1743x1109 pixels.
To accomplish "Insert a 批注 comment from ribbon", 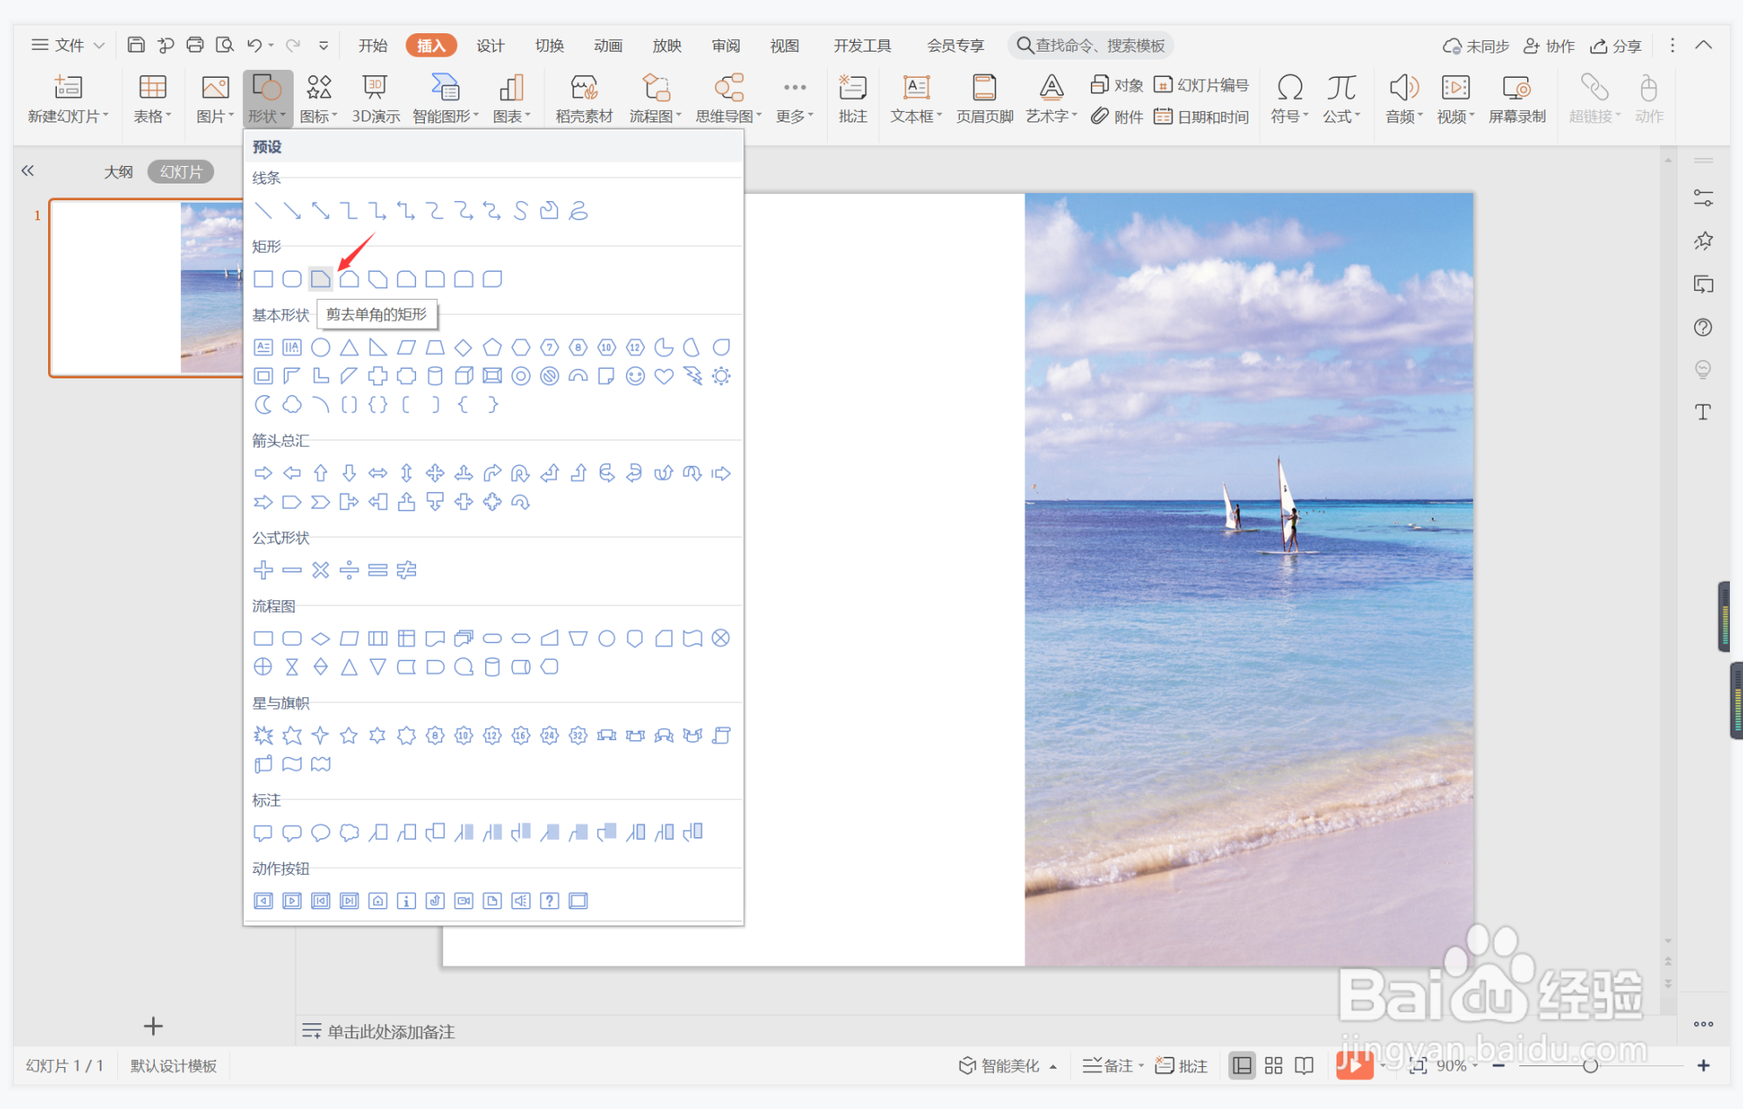I will [x=852, y=99].
